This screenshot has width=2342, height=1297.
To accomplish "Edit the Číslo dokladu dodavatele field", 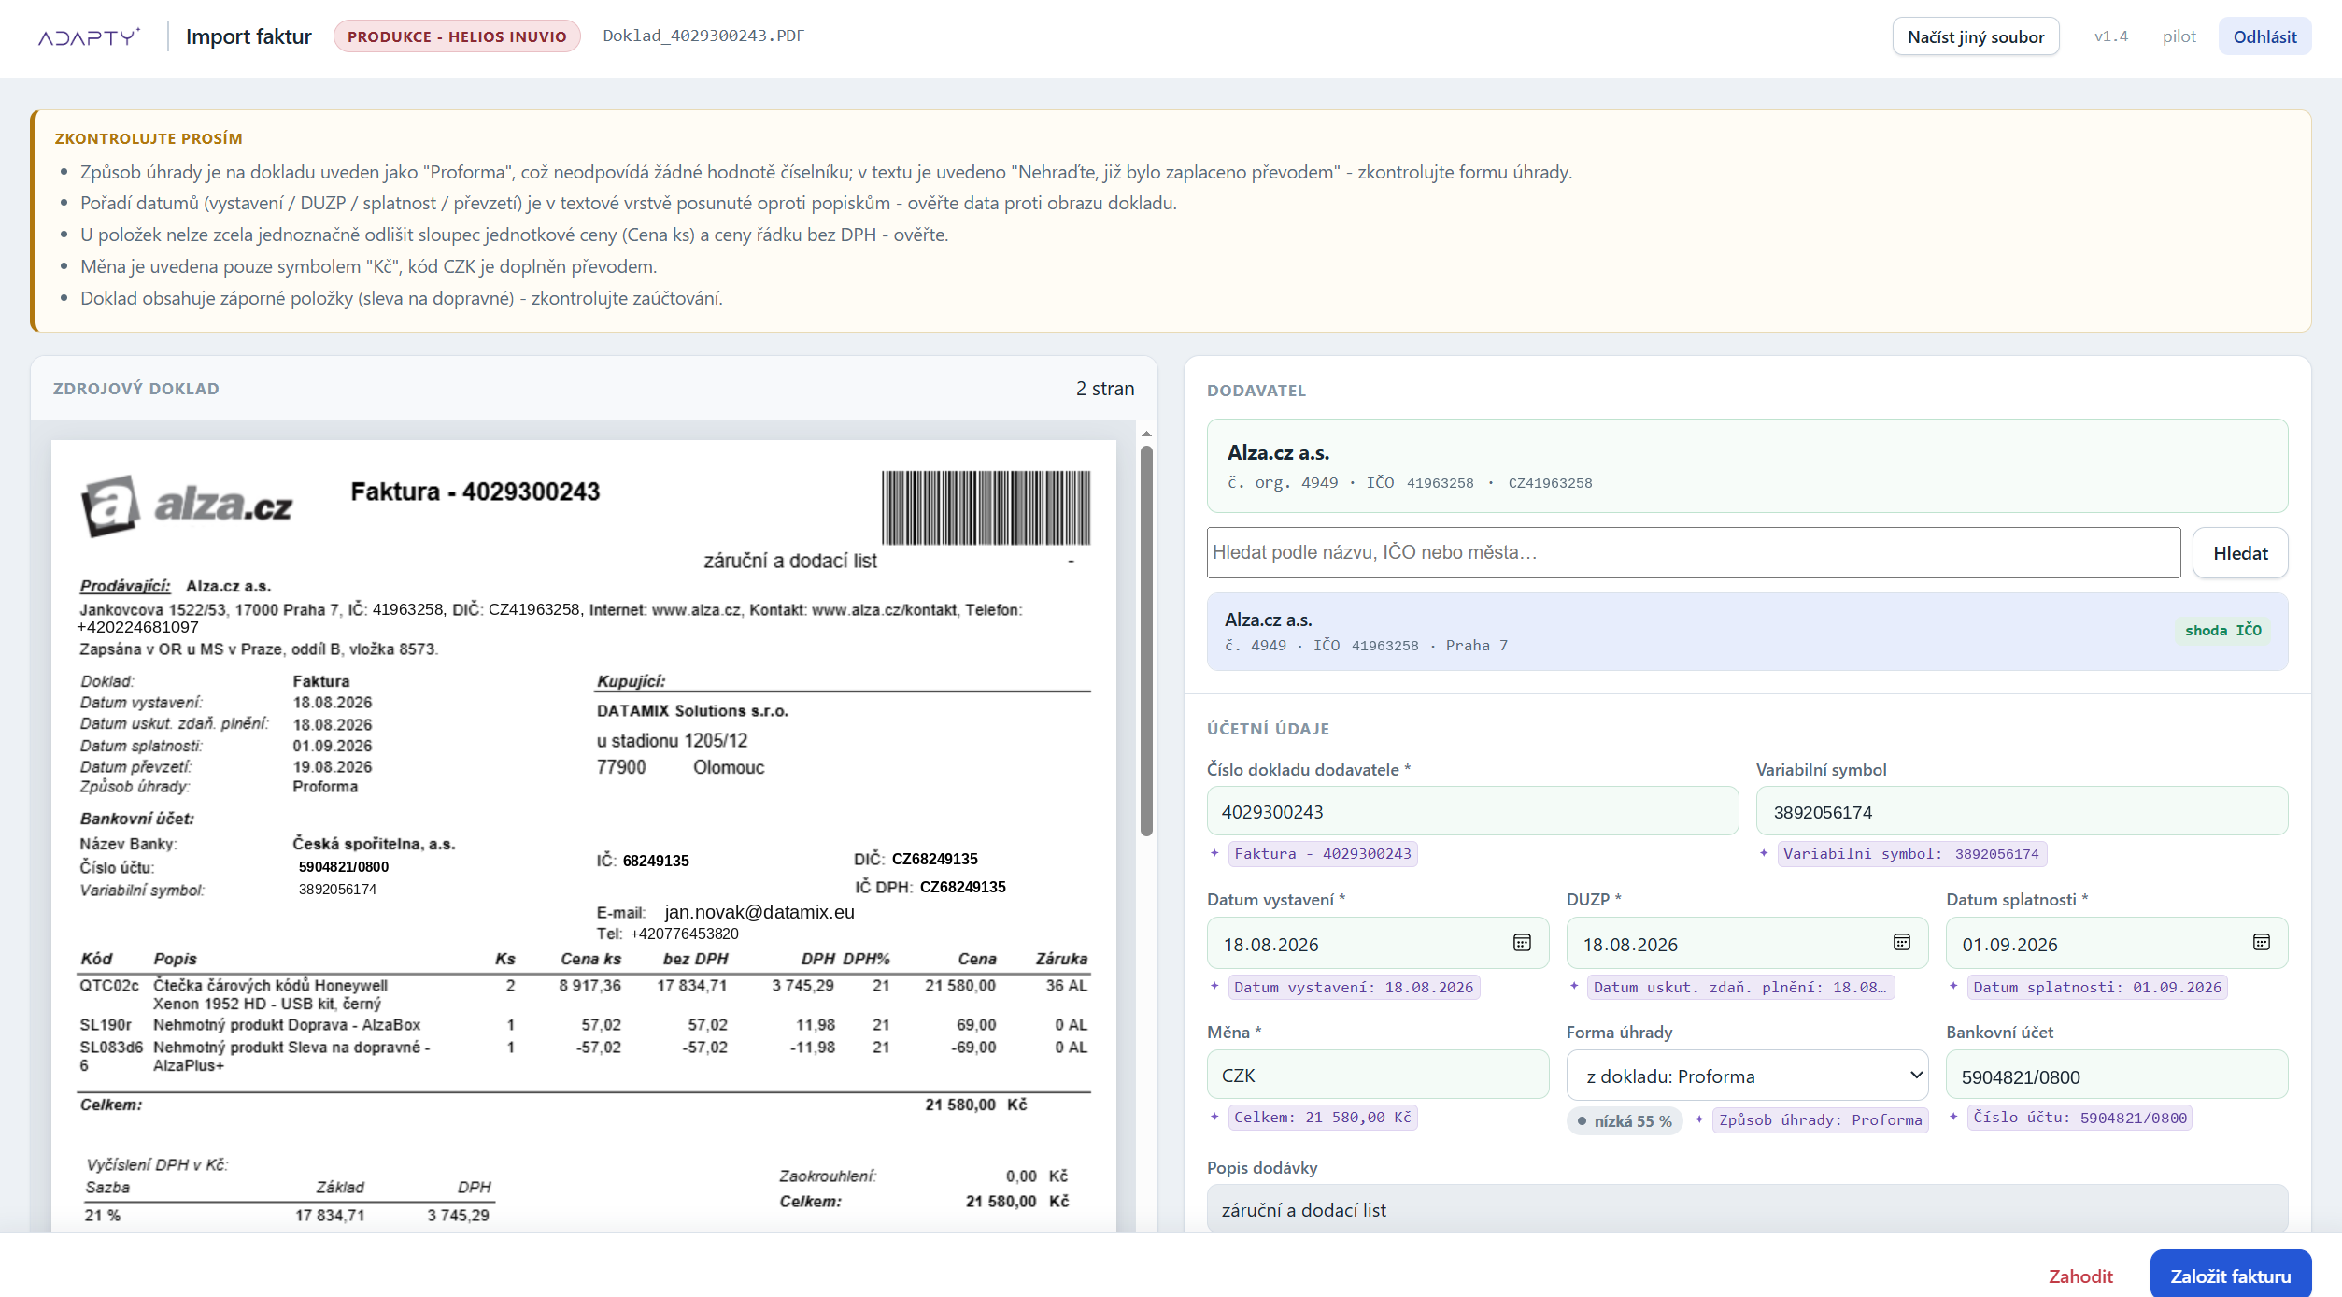I will point(1472,811).
